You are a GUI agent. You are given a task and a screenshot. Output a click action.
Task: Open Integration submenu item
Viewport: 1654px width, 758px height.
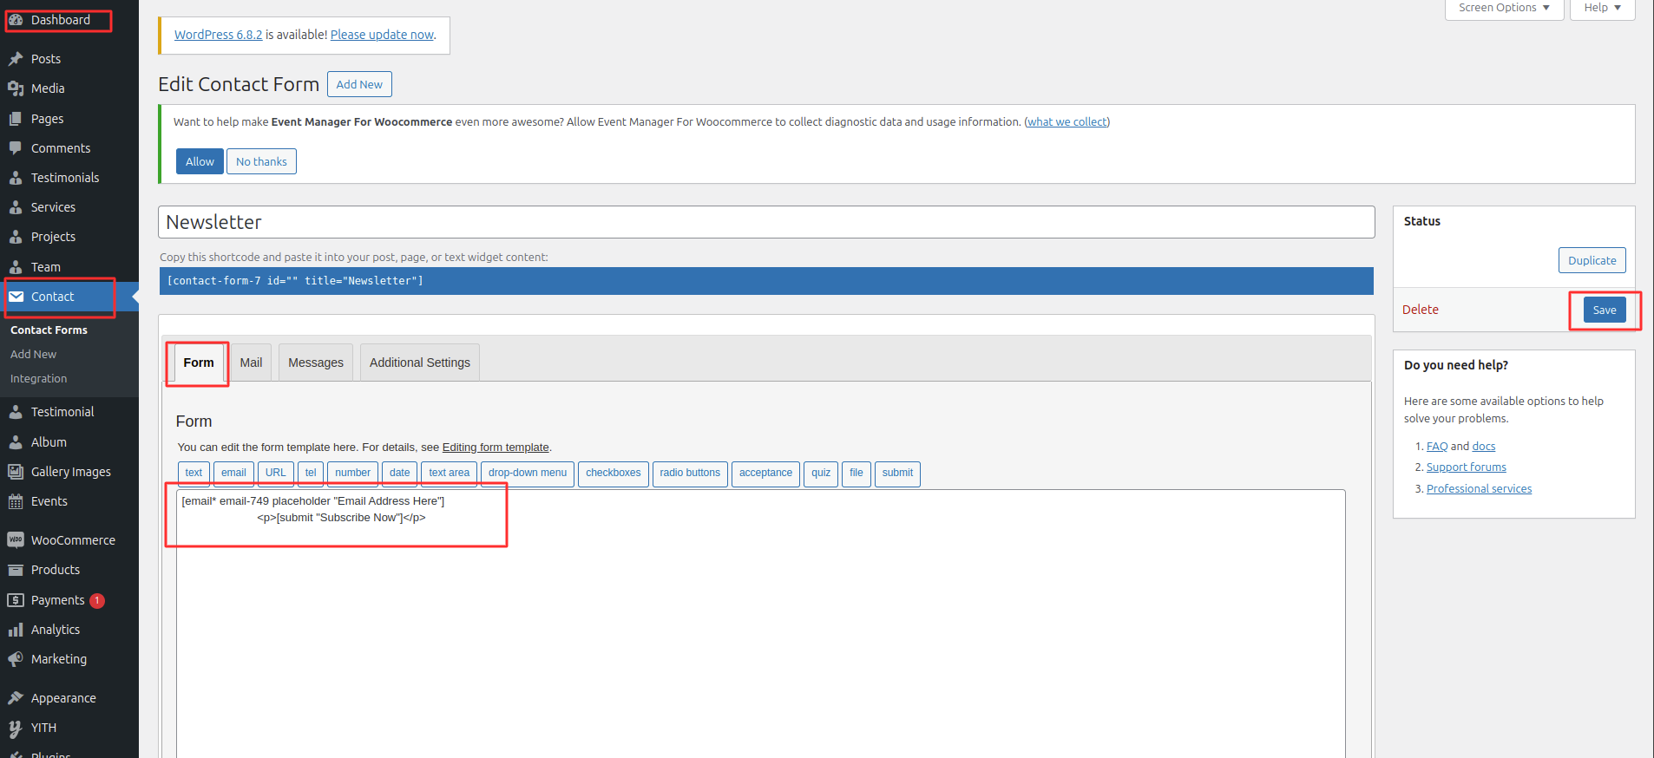pos(38,379)
